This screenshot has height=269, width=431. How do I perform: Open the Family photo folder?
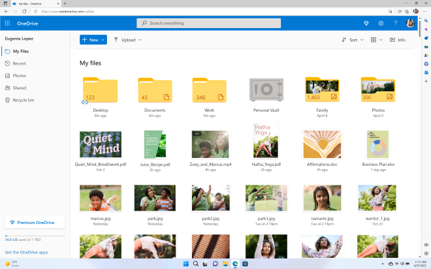pos(322,89)
